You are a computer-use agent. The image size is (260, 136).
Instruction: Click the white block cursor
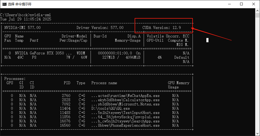coord(207,40)
